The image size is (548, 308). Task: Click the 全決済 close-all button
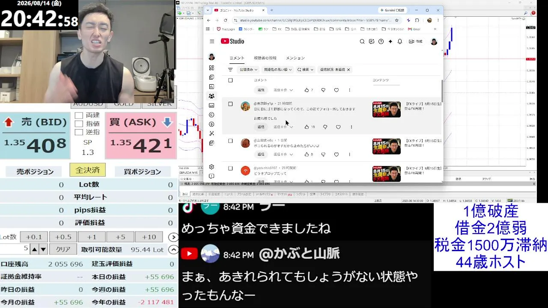click(87, 170)
